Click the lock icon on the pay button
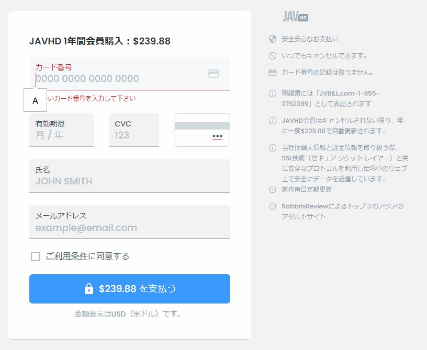 coord(89,289)
